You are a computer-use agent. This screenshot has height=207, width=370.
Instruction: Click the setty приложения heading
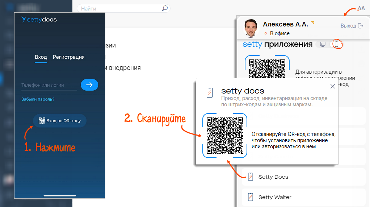(x=277, y=44)
